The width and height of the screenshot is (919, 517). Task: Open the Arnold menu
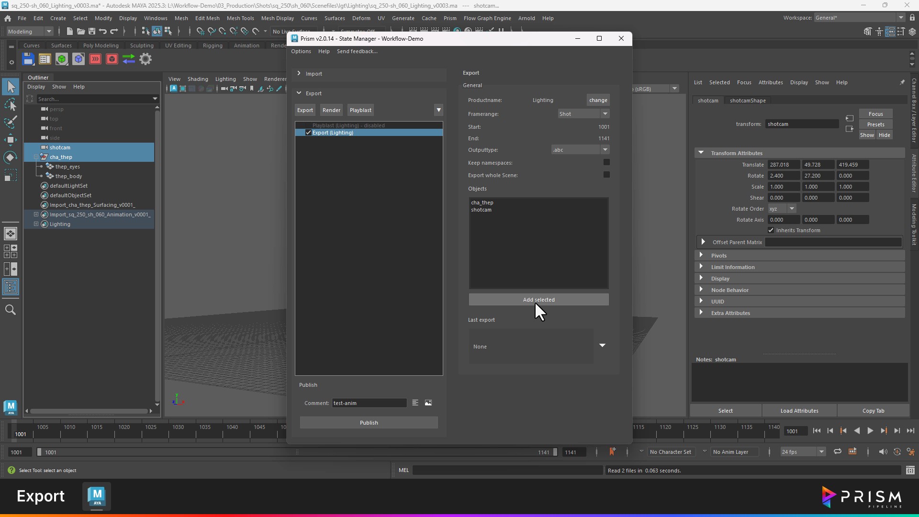pos(527,18)
